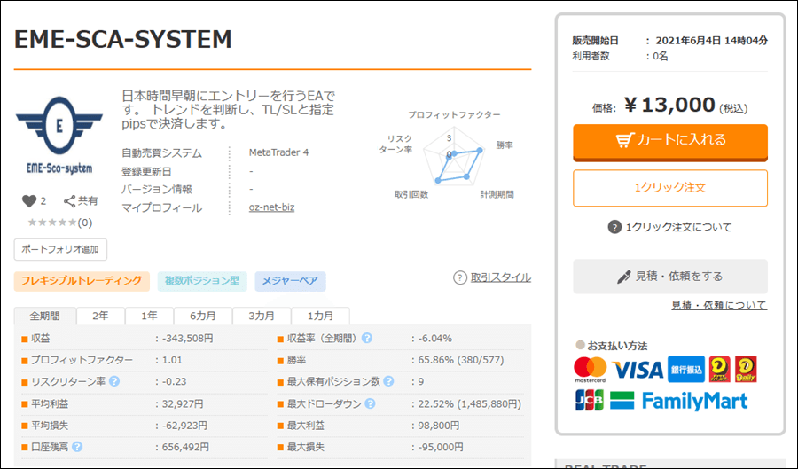Image resolution: width=798 pixels, height=469 pixels.
Task: Click help icon beside 収益率(全期間)
Action: point(366,339)
